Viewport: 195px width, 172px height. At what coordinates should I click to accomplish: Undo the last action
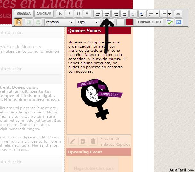pos(29,22)
